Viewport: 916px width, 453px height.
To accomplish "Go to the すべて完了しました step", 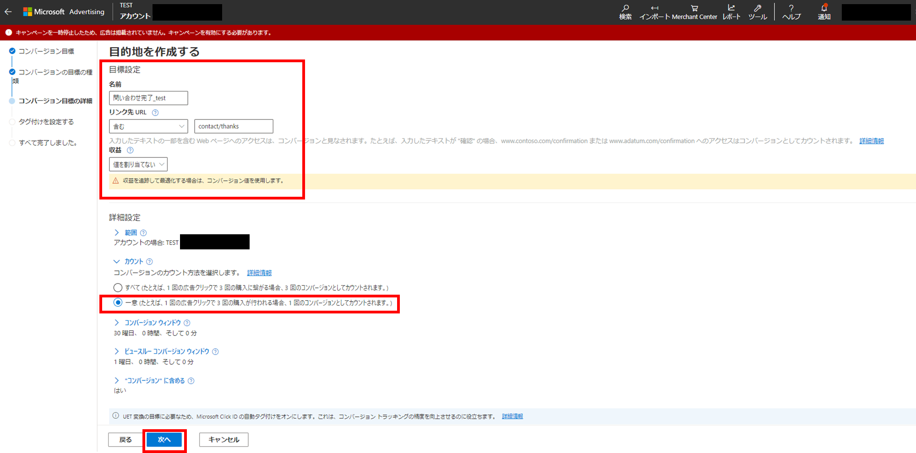I will click(x=48, y=143).
